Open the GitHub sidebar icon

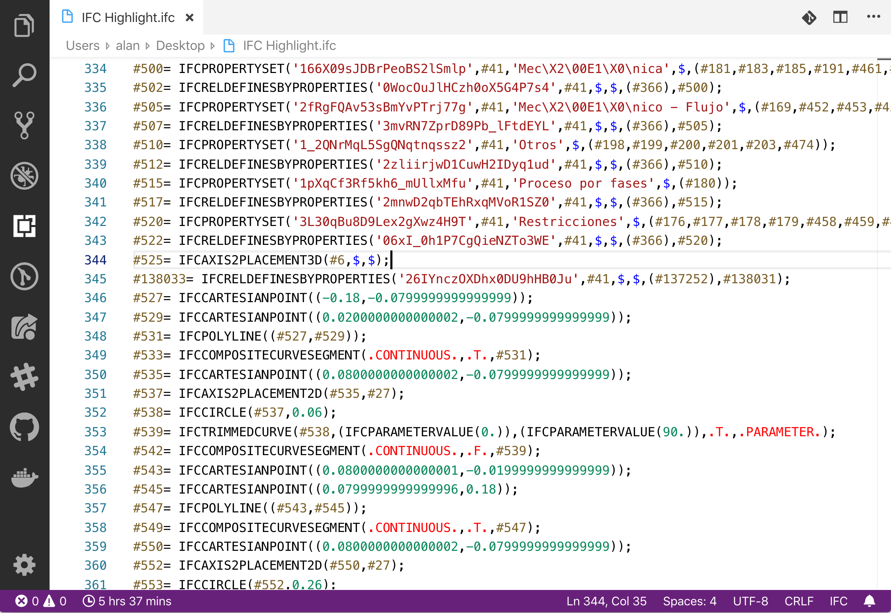(24, 427)
